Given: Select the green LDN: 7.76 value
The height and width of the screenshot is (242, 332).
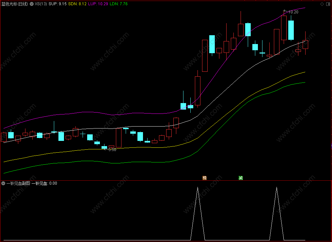Looking at the screenshot, I should pos(119,4).
